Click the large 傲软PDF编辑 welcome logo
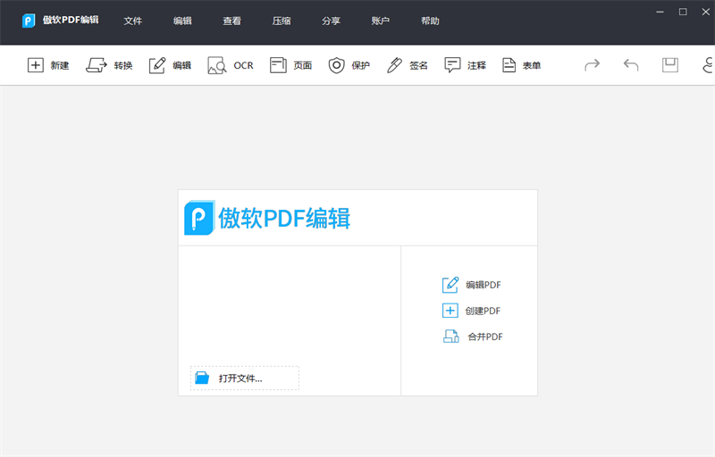This screenshot has height=457, width=715. pyautogui.click(x=267, y=218)
